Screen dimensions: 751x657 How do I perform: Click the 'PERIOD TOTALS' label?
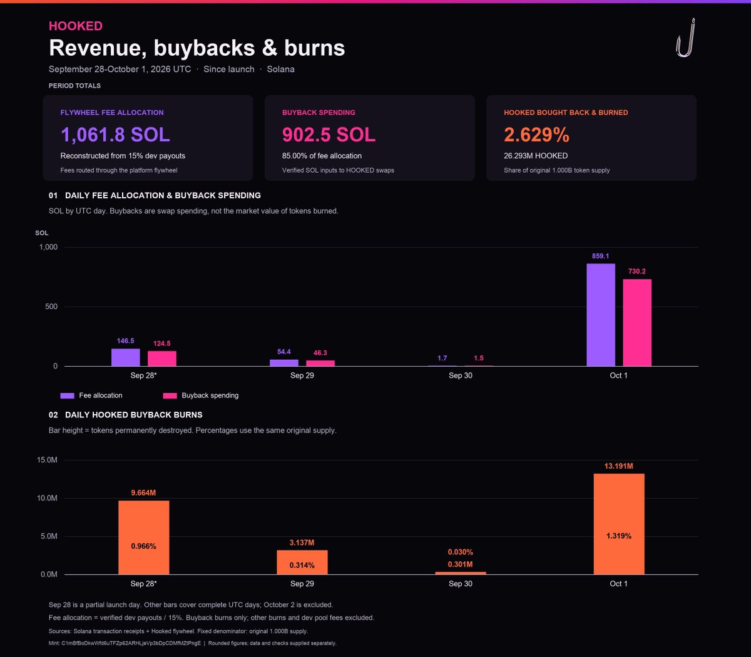[x=74, y=86]
